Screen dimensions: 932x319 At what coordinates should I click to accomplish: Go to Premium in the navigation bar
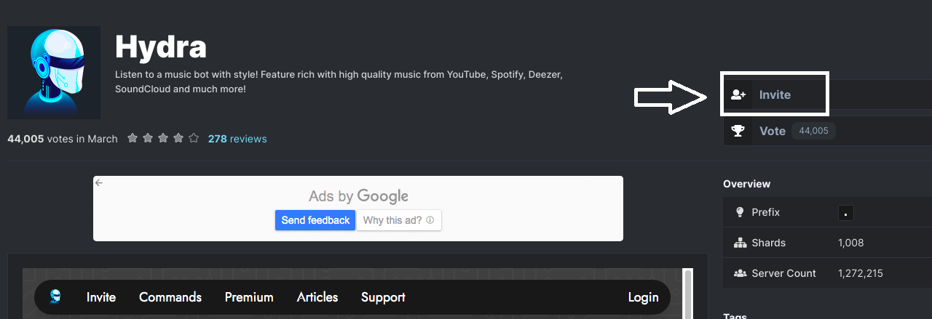pos(249,297)
